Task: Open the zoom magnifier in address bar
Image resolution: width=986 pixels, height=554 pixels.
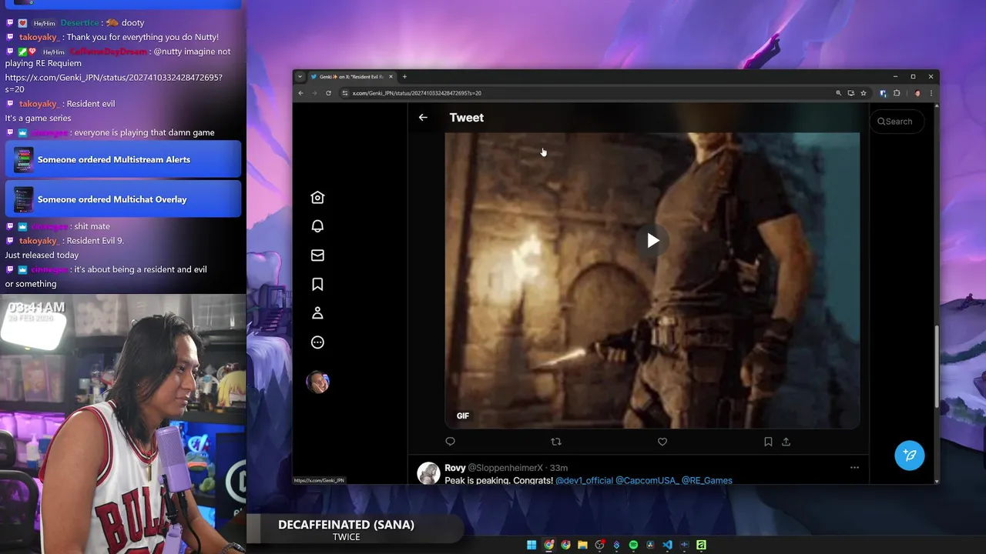Action: point(838,93)
